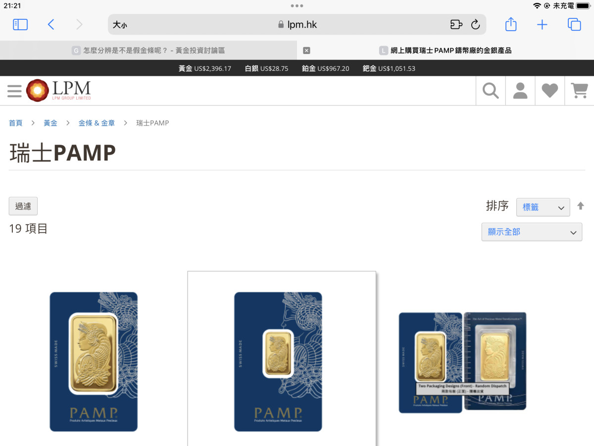Toggle the sort direction arrow
Image resolution: width=594 pixels, height=446 pixels.
pos(581,206)
